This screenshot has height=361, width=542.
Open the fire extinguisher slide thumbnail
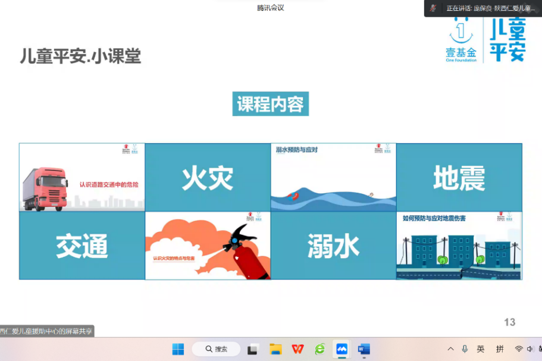[208, 246]
